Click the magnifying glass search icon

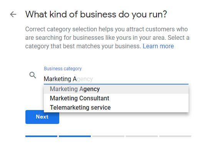tap(33, 75)
